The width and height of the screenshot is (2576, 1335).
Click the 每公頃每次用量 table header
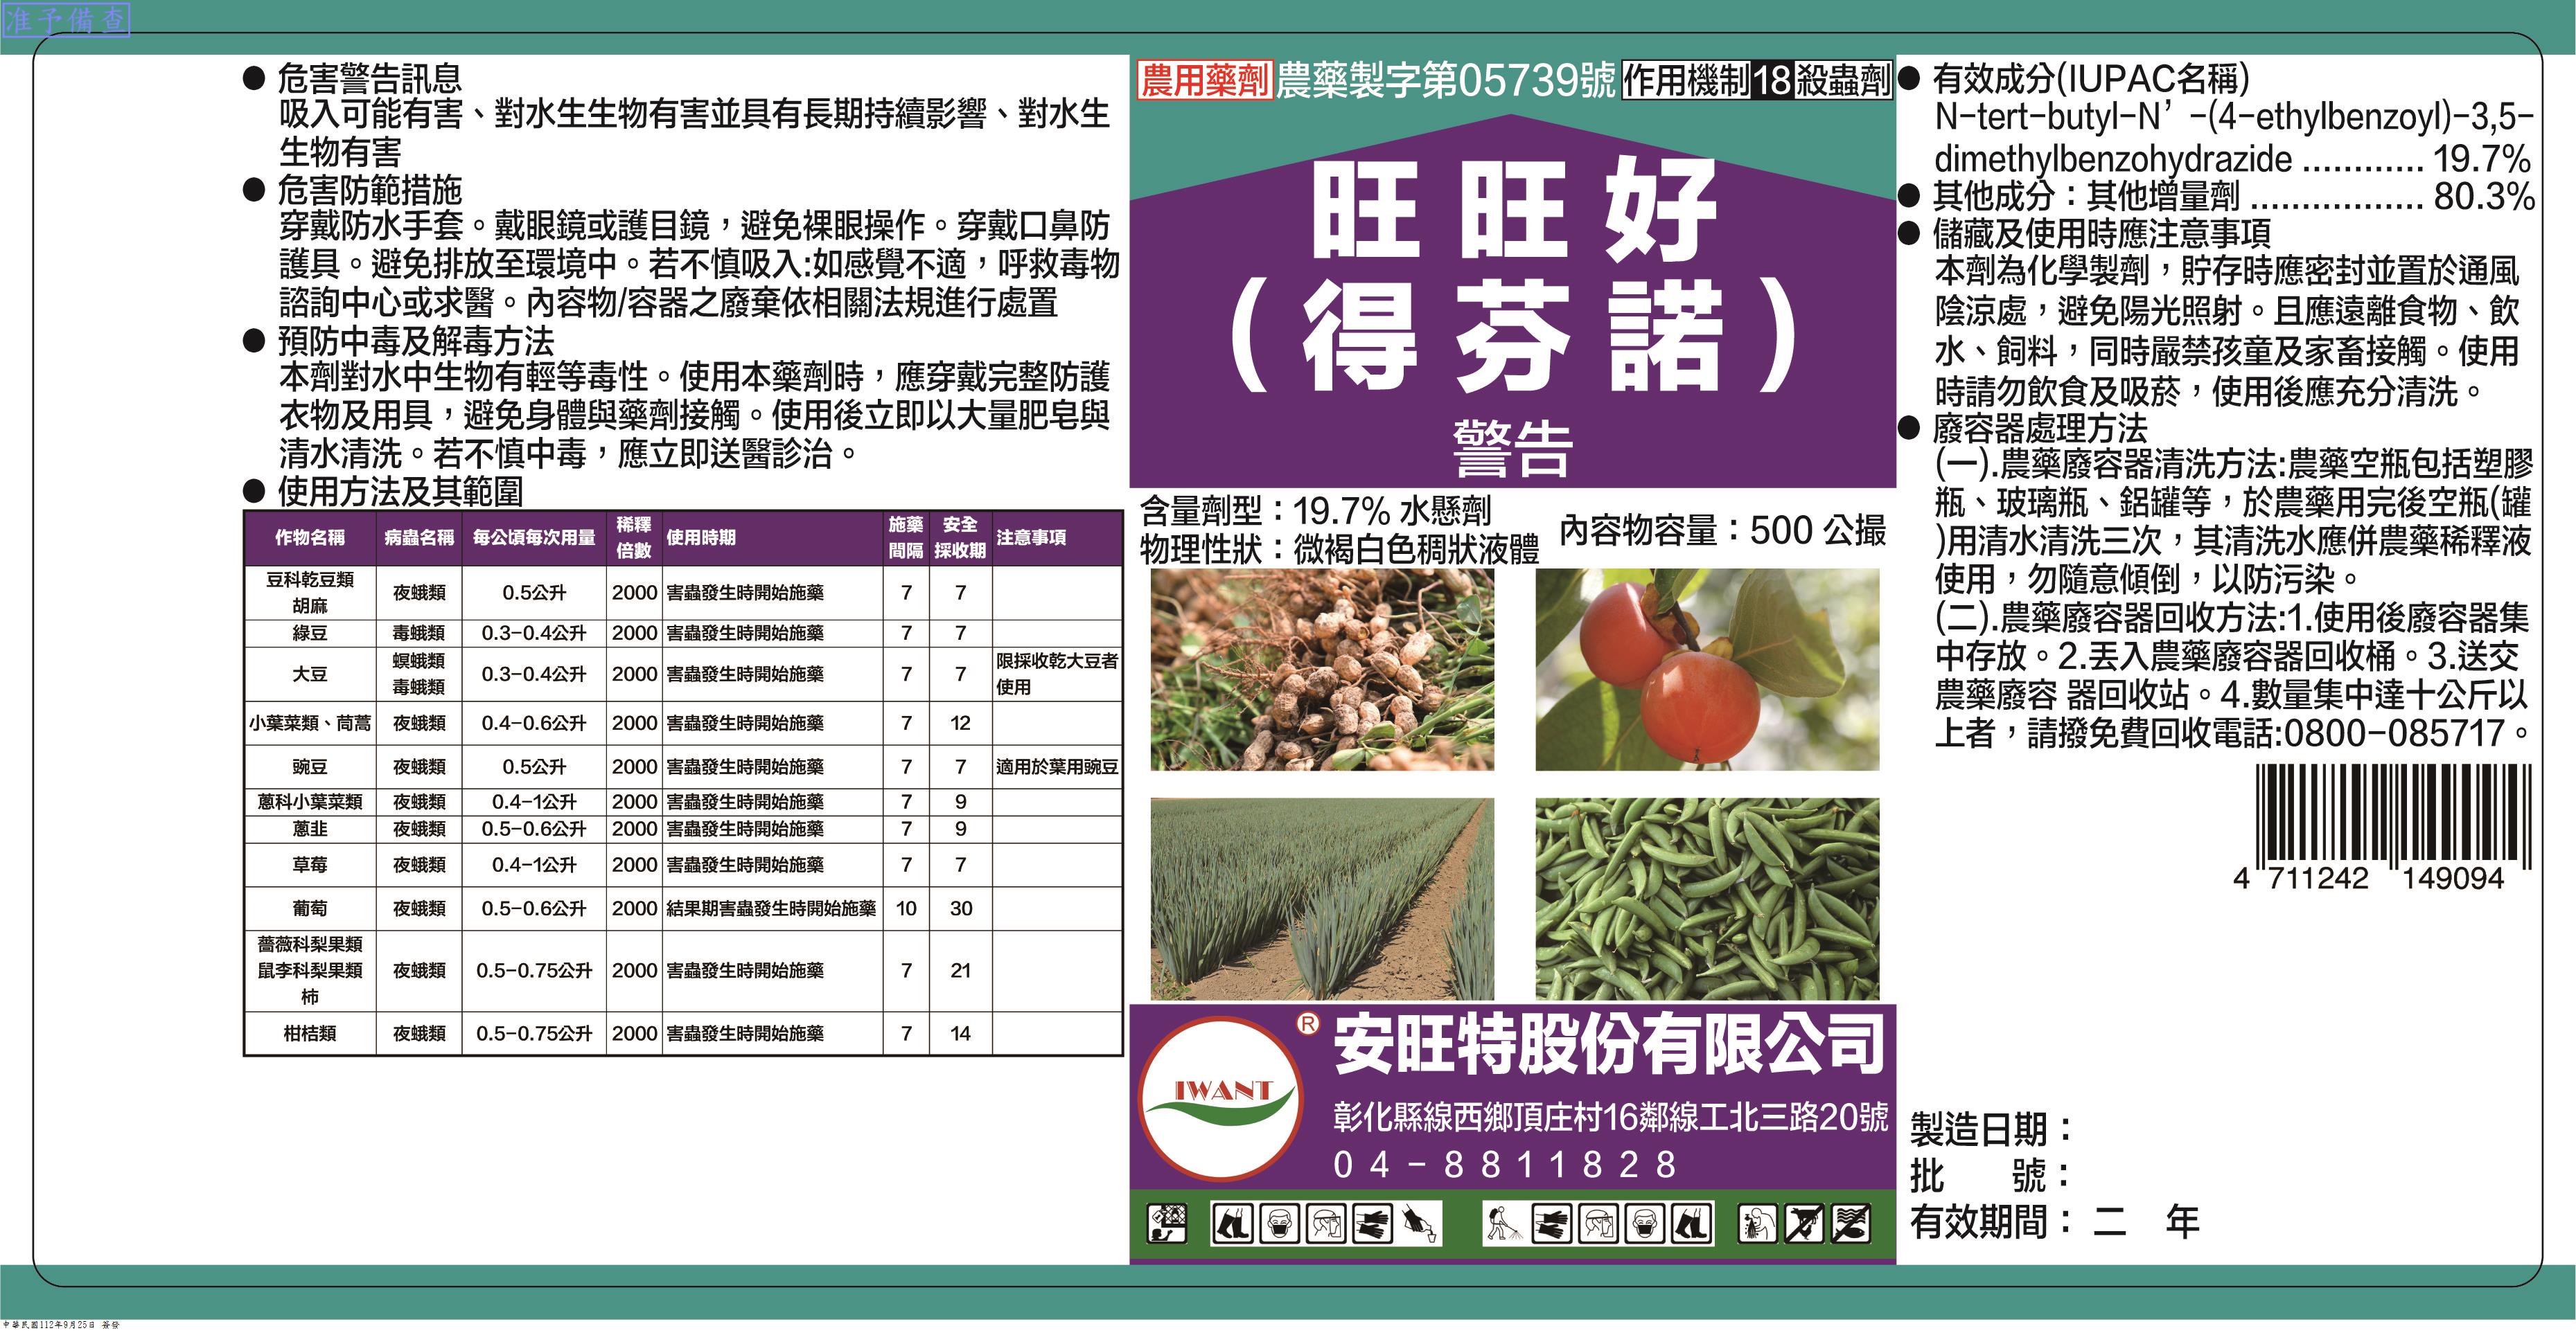pyautogui.click(x=534, y=537)
